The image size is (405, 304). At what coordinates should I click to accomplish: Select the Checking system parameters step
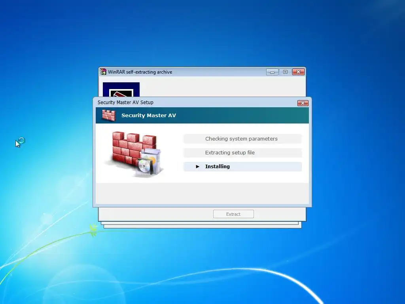coord(242,139)
